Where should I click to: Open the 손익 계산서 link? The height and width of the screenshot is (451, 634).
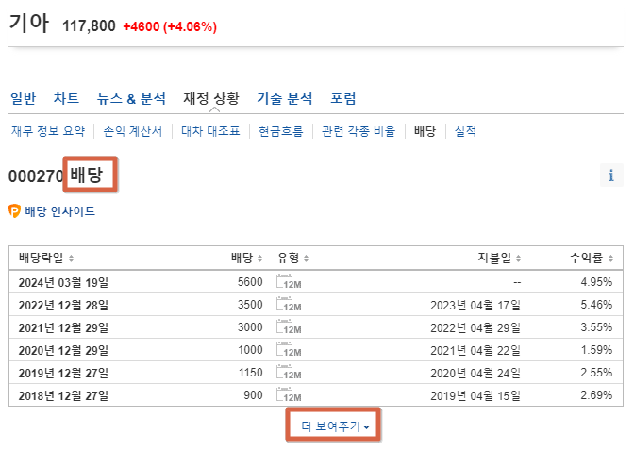(x=133, y=131)
